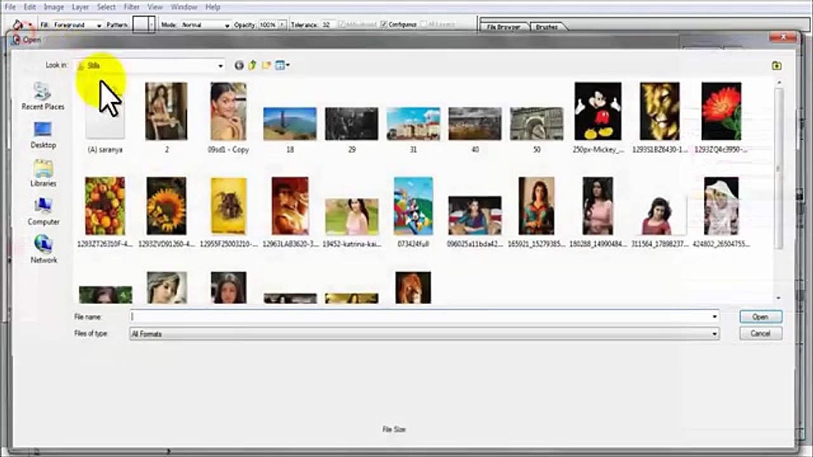The image size is (813, 457).
Task: Click the favorites icon at dialog top right
Action: pyautogui.click(x=776, y=65)
